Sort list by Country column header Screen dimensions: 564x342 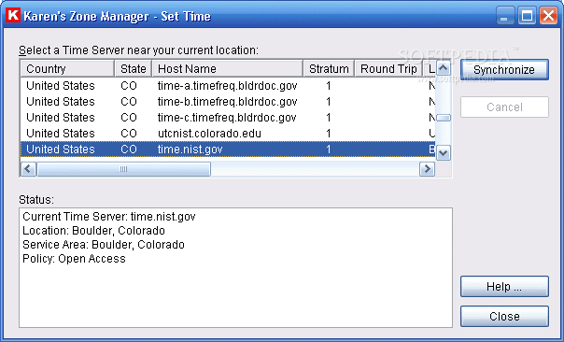[x=67, y=68]
